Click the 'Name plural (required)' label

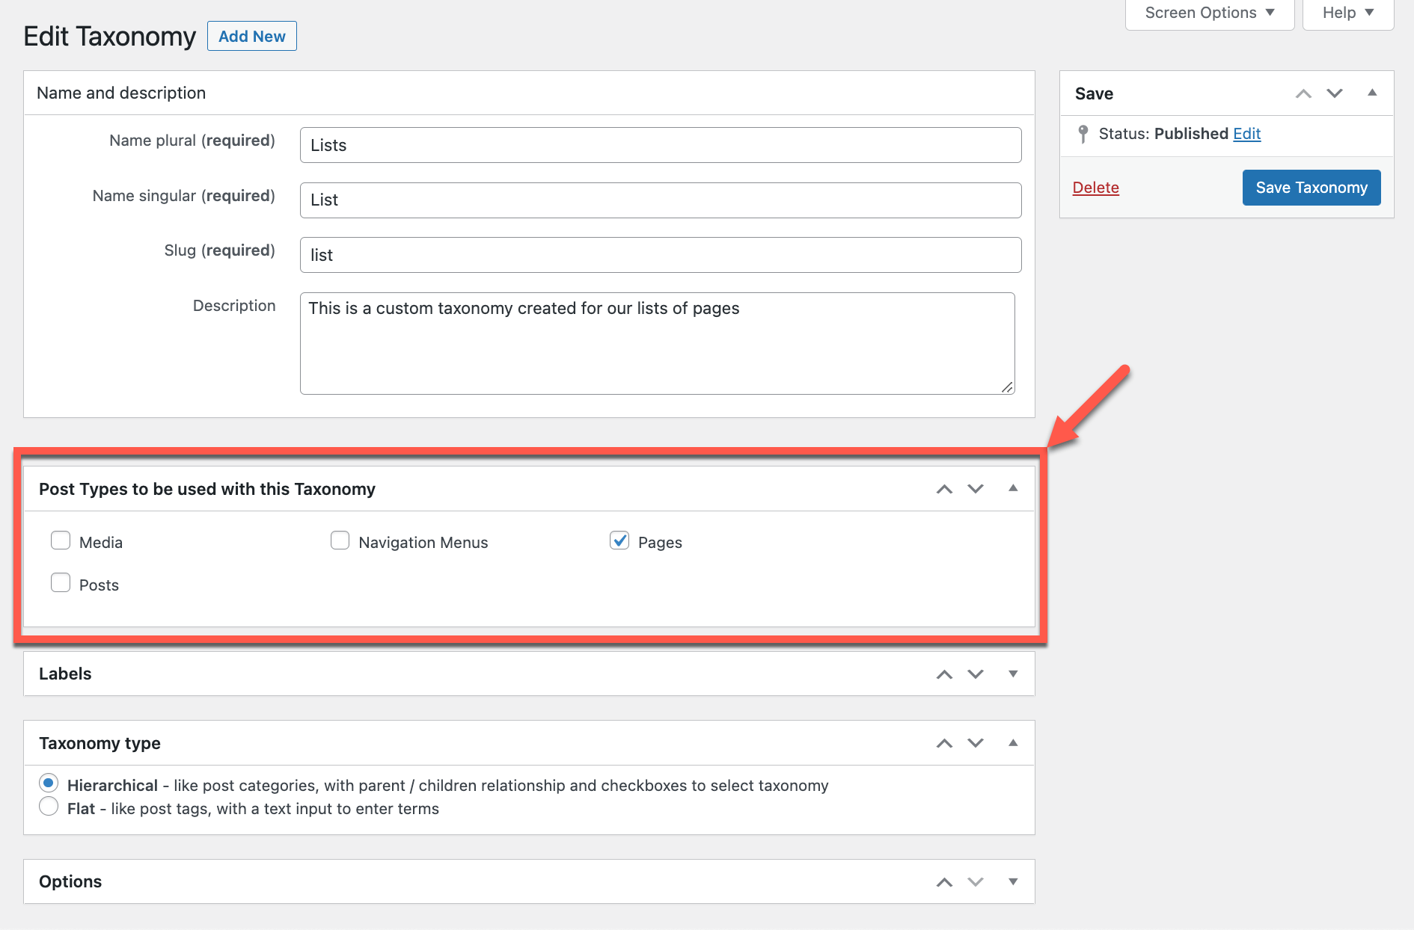(192, 141)
